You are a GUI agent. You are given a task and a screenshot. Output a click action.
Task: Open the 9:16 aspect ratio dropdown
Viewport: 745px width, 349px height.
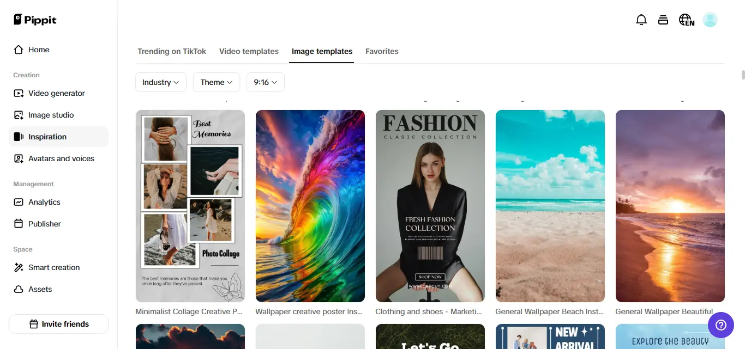click(265, 82)
